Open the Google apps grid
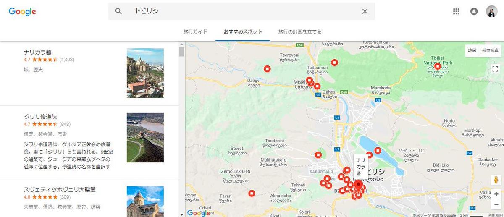Screen dimensions: 504x217 pos(456,11)
